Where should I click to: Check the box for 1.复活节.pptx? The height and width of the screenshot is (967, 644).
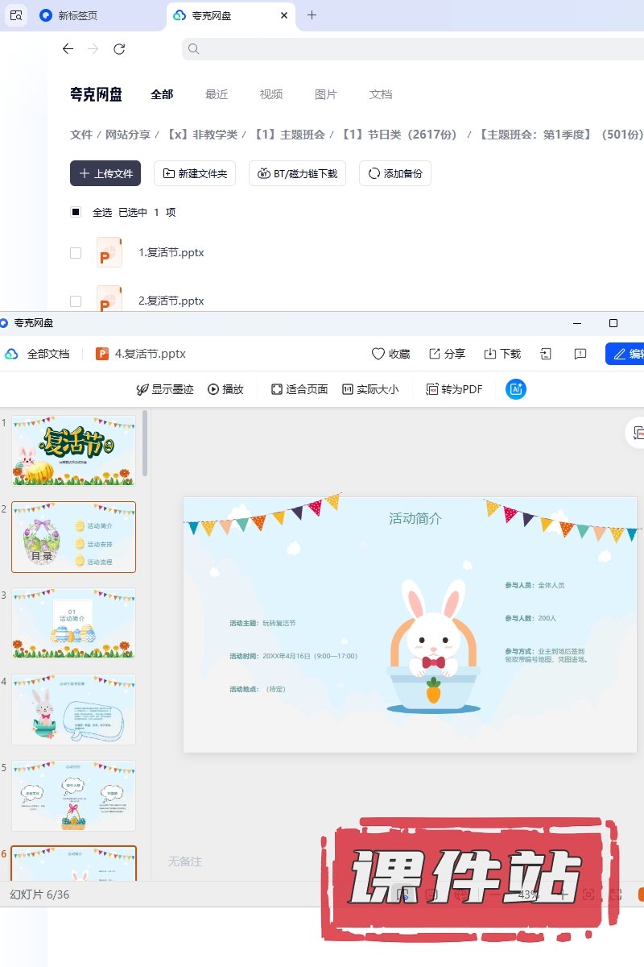[x=76, y=253]
